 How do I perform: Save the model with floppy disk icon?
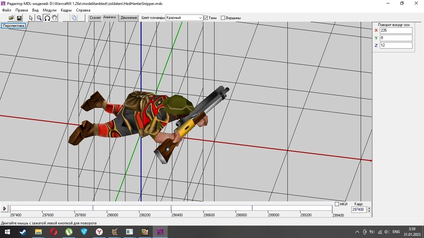coord(19,18)
